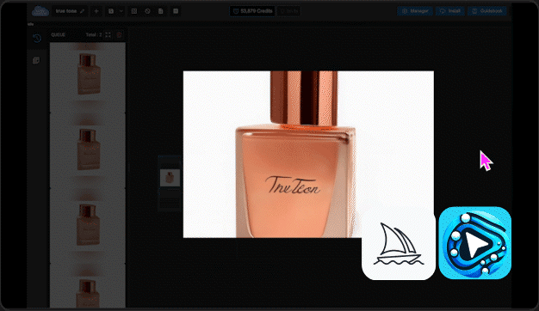Open the stacked layers sidebar icon
539x311 pixels.
(x=36, y=61)
